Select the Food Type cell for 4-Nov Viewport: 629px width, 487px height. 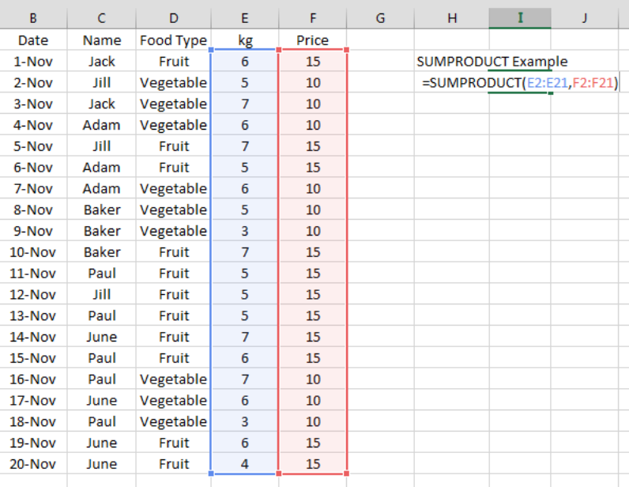pos(173,125)
